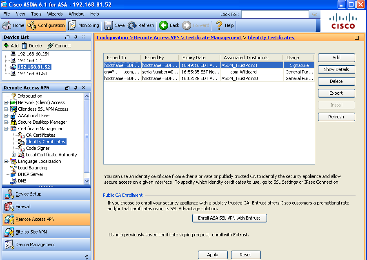
Task: Click the Site-to-Site VPN icon
Action: point(9,232)
